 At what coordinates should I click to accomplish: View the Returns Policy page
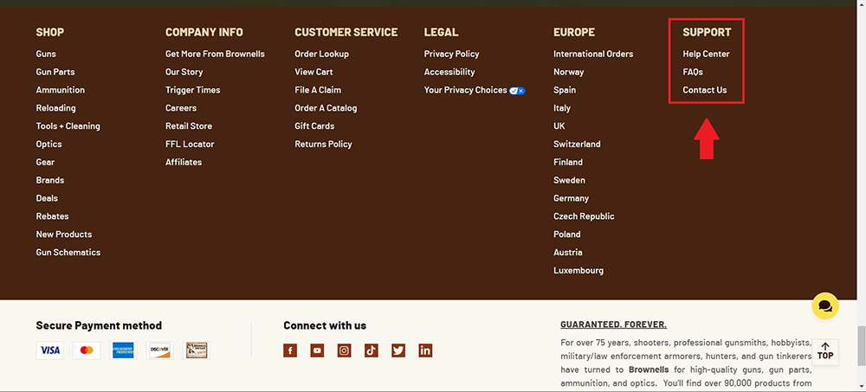(323, 145)
